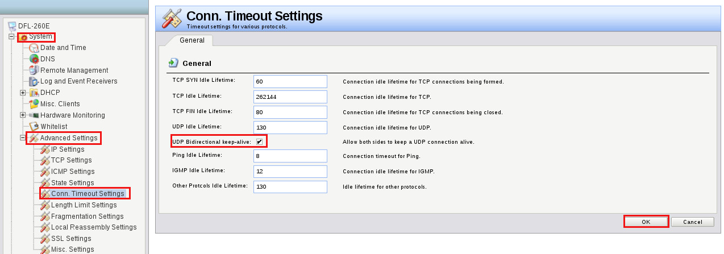Open Fragmentation Settings in the tree
Viewport: 724px width, 254px height.
point(87,216)
